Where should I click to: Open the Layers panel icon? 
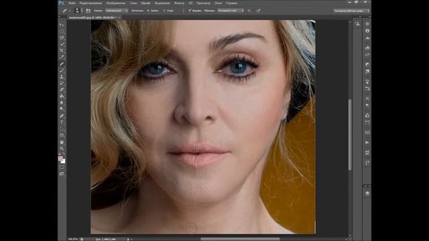pos(367,193)
